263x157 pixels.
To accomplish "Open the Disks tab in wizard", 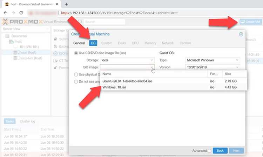I will click(x=122, y=43).
